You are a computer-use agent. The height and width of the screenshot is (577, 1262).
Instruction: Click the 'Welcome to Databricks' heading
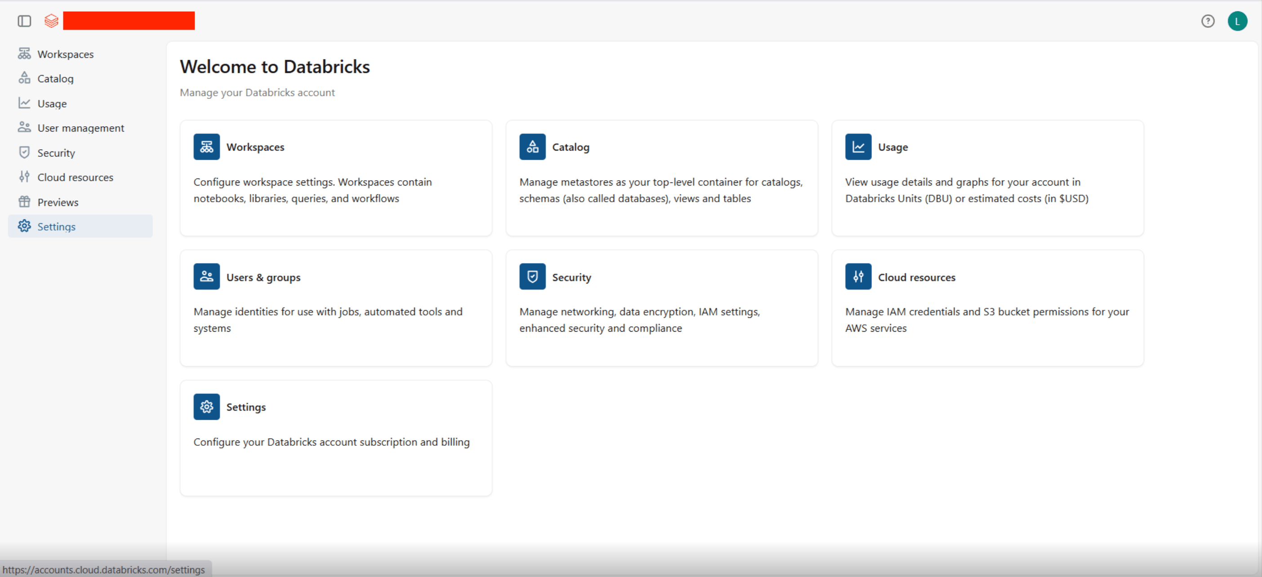(x=274, y=67)
